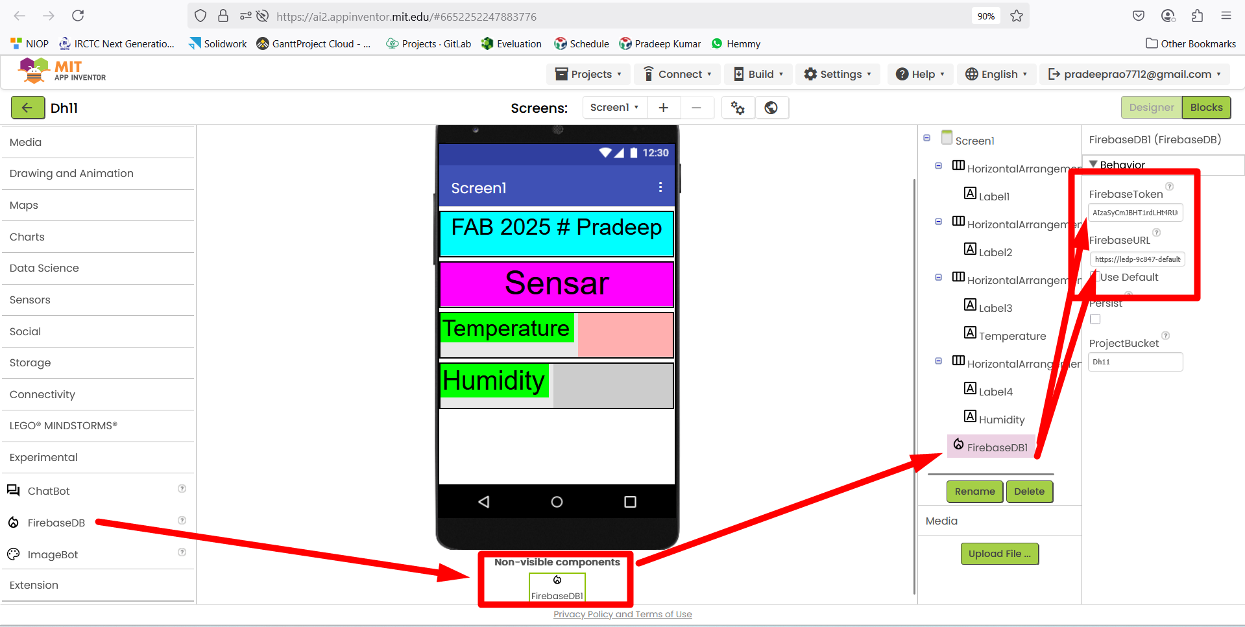Select the pink Temperature value box
1245x627 pixels.
point(625,335)
